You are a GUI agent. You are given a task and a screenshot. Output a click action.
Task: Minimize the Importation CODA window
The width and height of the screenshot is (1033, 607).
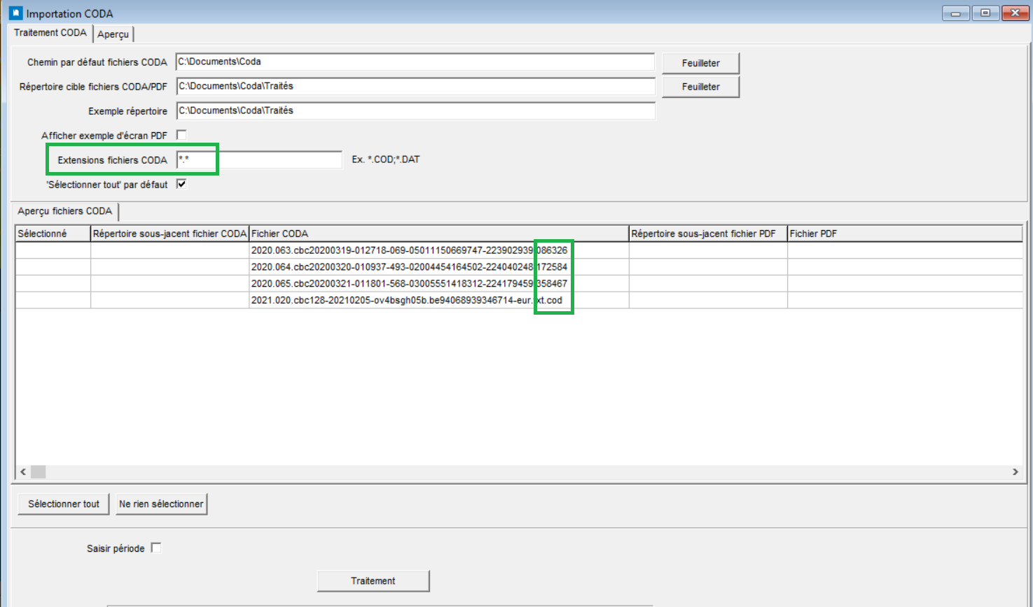point(955,13)
